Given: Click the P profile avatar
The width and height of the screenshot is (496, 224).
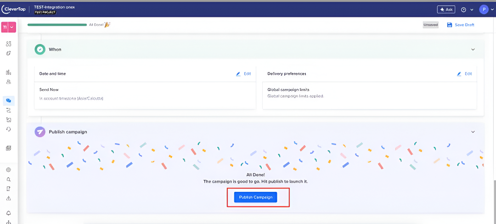Looking at the screenshot, I should coord(484,10).
